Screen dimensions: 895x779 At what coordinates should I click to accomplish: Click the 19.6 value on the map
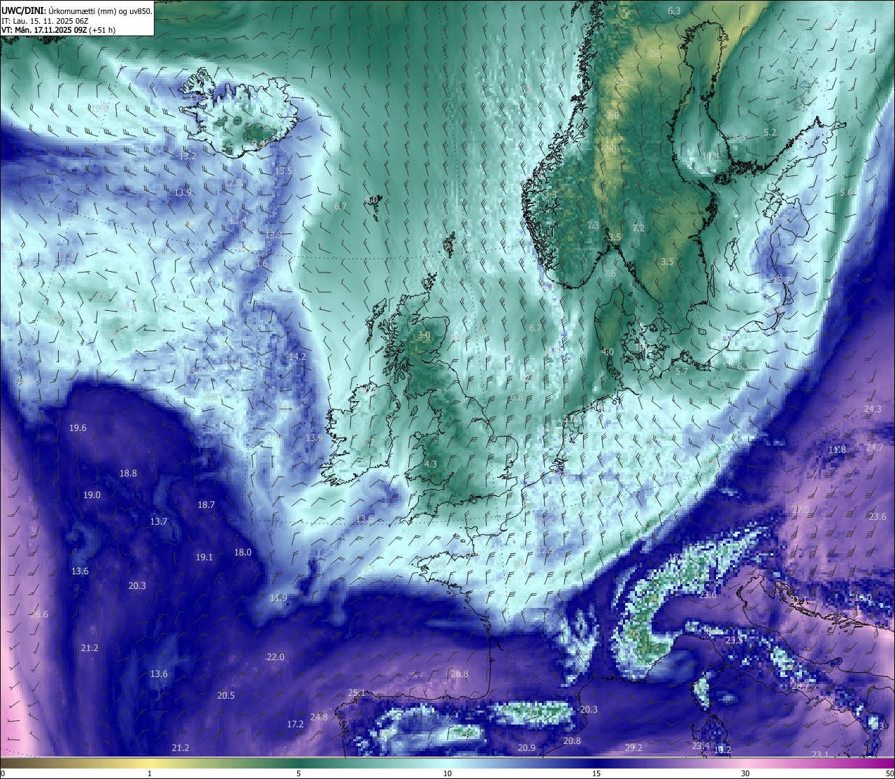point(78,428)
